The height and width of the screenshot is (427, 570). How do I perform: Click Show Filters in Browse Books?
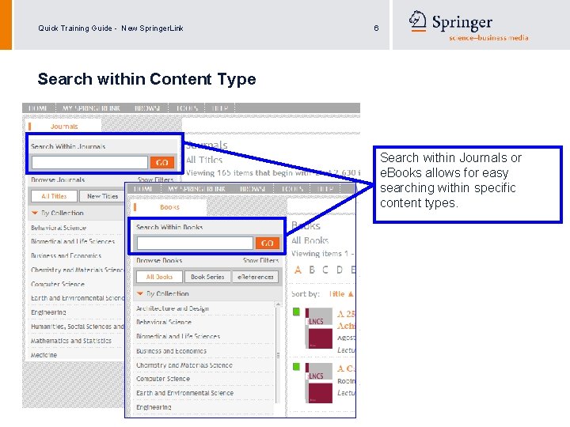[260, 260]
